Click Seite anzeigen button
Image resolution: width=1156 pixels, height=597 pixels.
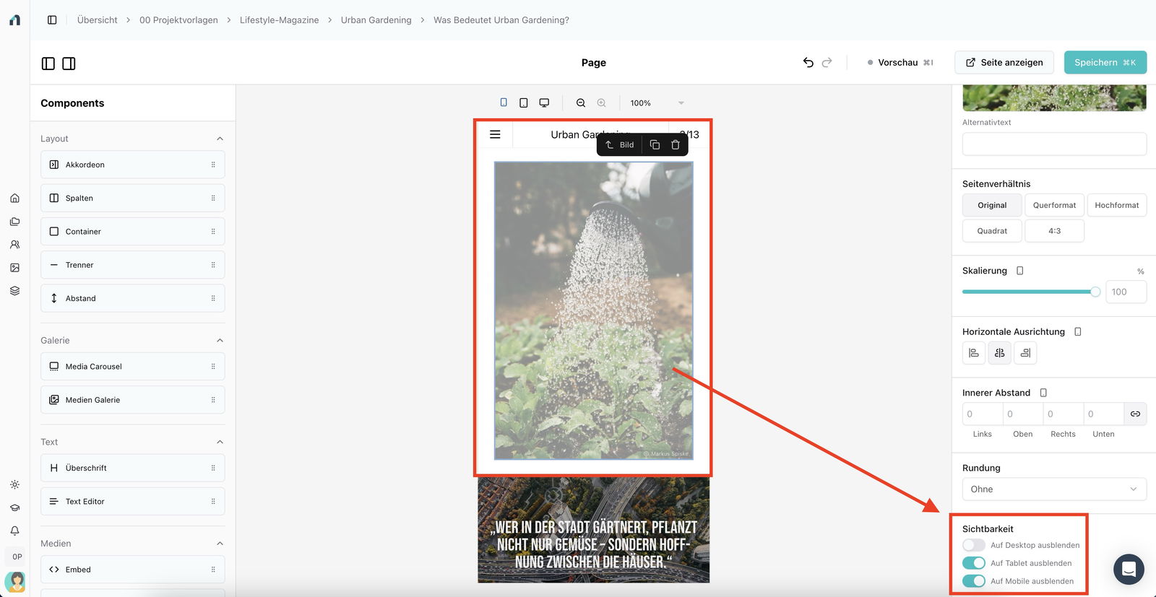[x=1004, y=63]
